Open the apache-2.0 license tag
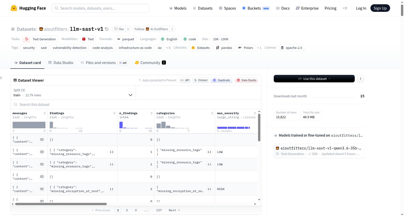404x217 pixels. 291,48
